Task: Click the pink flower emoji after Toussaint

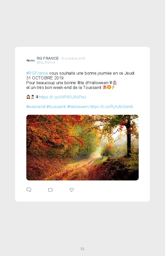Action: [x=105, y=87]
